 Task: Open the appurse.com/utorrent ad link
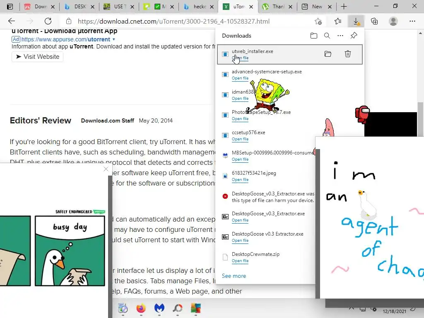point(66,39)
